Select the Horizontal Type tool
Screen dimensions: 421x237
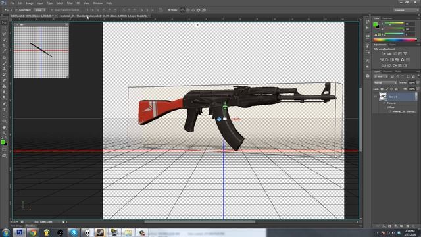(4, 110)
